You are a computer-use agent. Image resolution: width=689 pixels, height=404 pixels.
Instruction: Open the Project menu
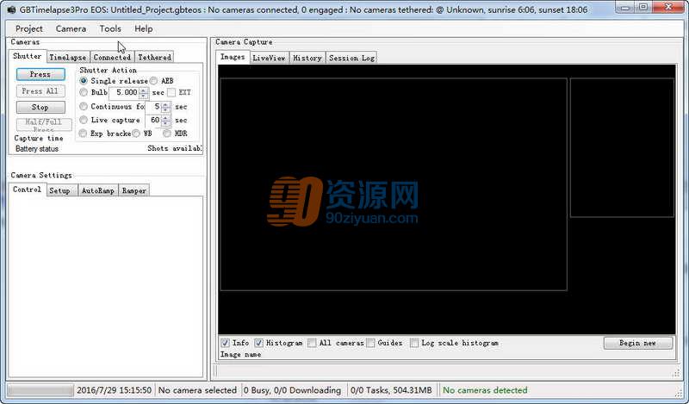pos(29,28)
